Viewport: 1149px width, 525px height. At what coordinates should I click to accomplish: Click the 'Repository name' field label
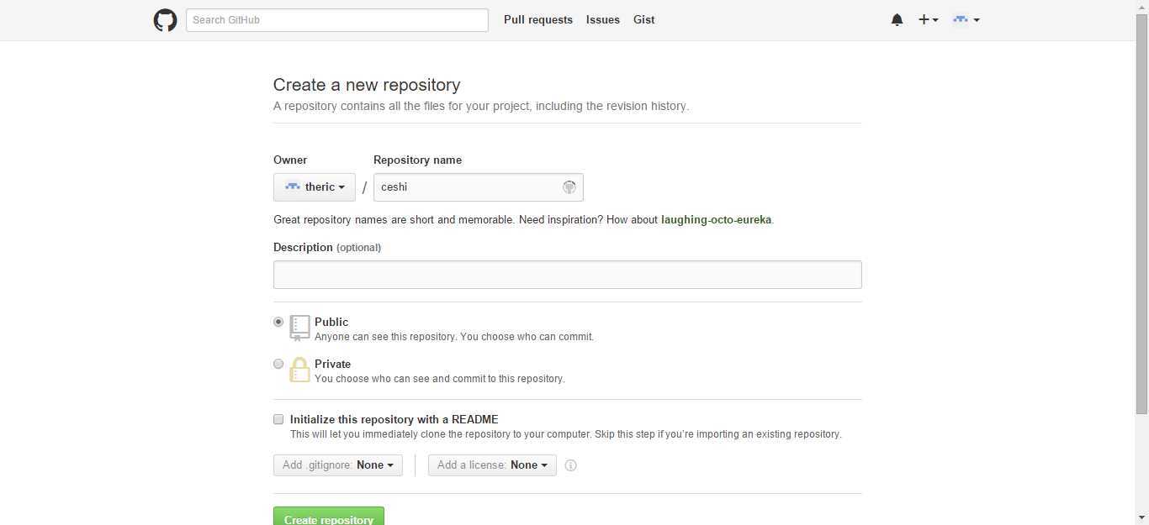click(418, 160)
